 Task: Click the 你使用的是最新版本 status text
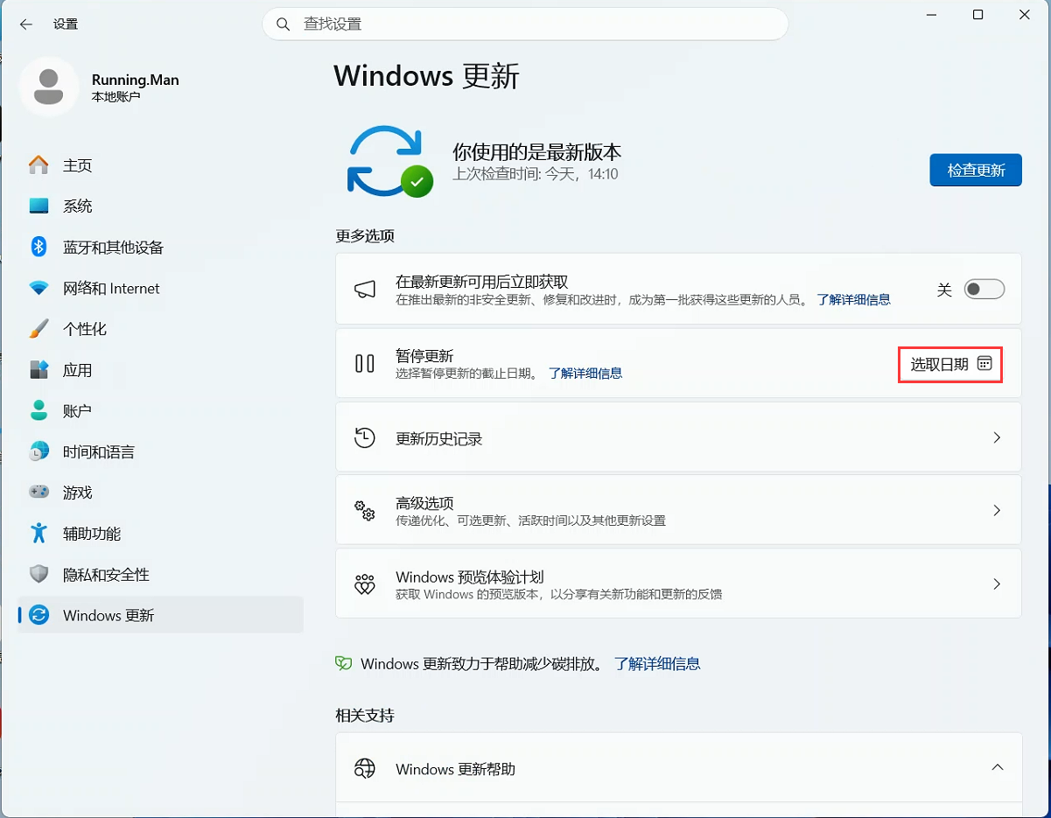tap(536, 151)
